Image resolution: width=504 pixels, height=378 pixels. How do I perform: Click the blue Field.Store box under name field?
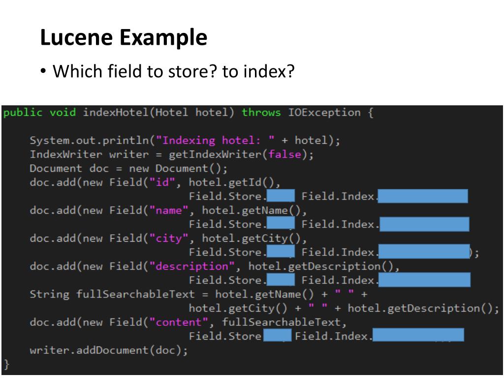[281, 223]
